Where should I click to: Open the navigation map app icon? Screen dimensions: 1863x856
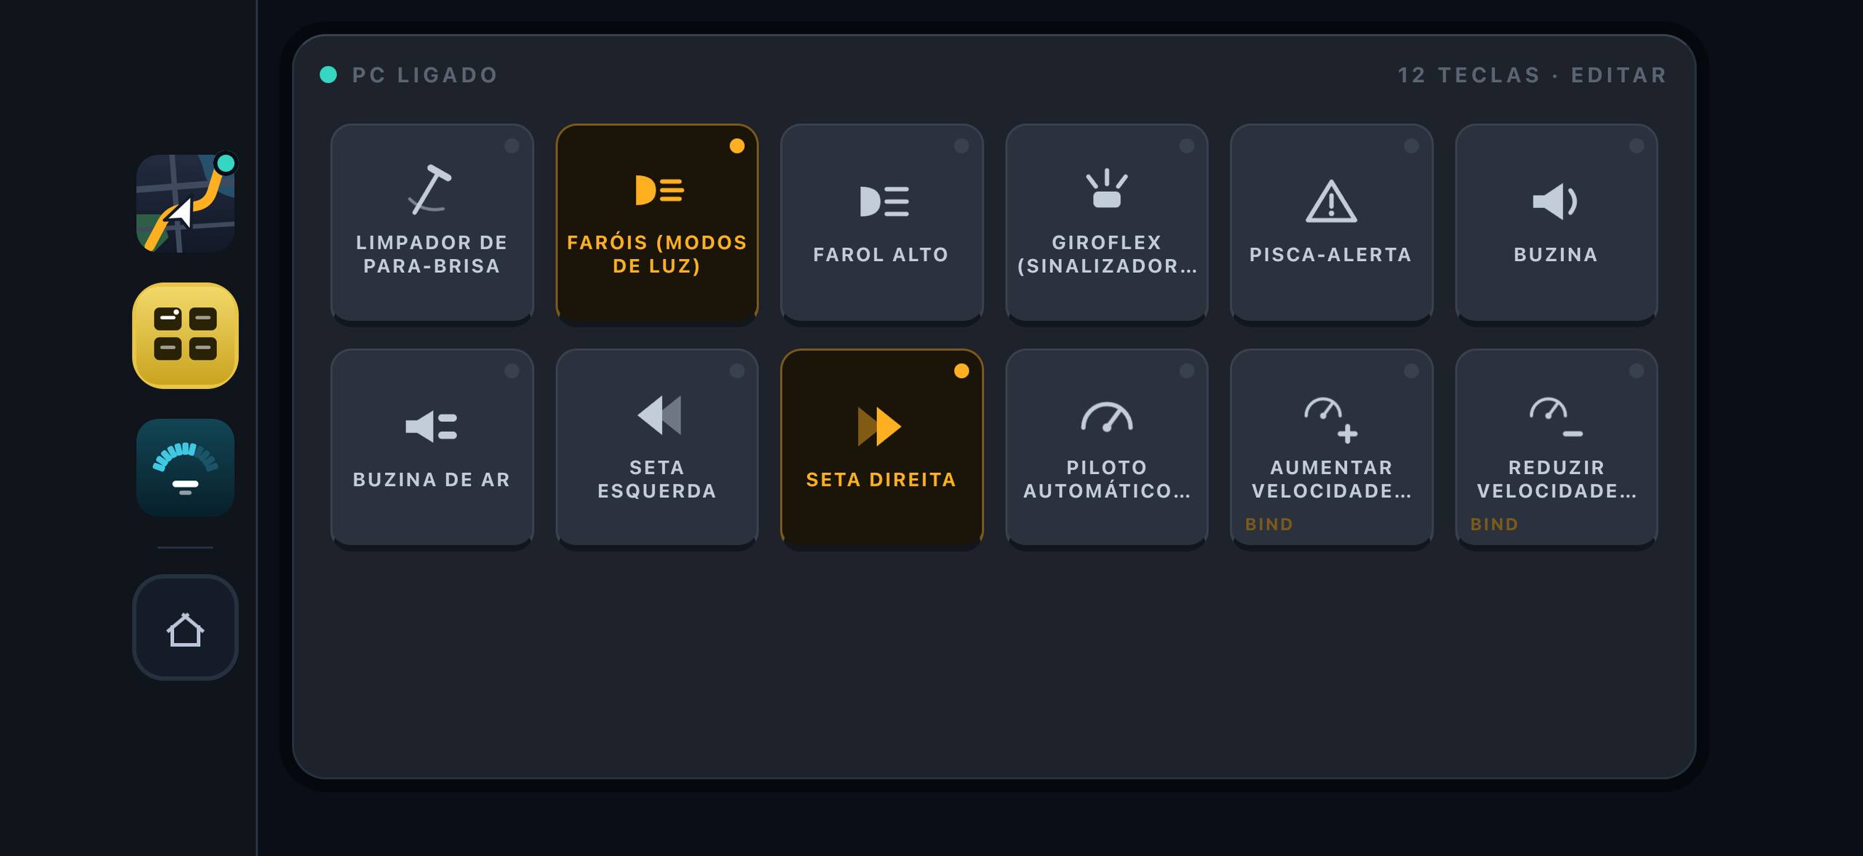tap(186, 203)
